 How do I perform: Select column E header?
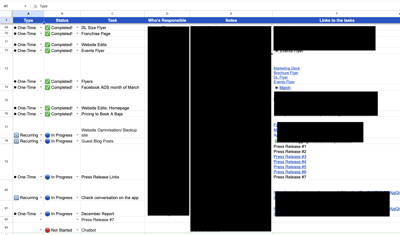coord(231,14)
